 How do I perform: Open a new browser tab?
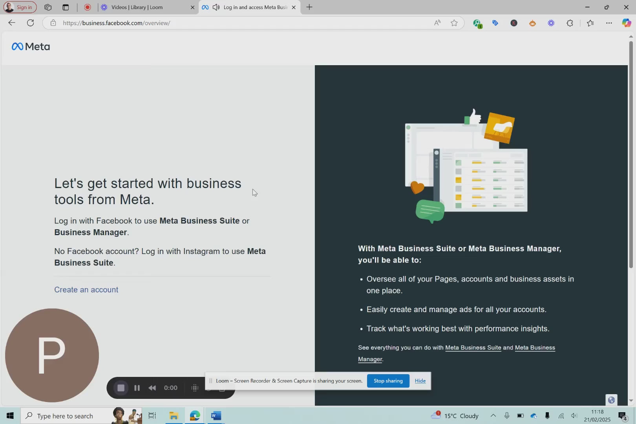click(x=309, y=7)
